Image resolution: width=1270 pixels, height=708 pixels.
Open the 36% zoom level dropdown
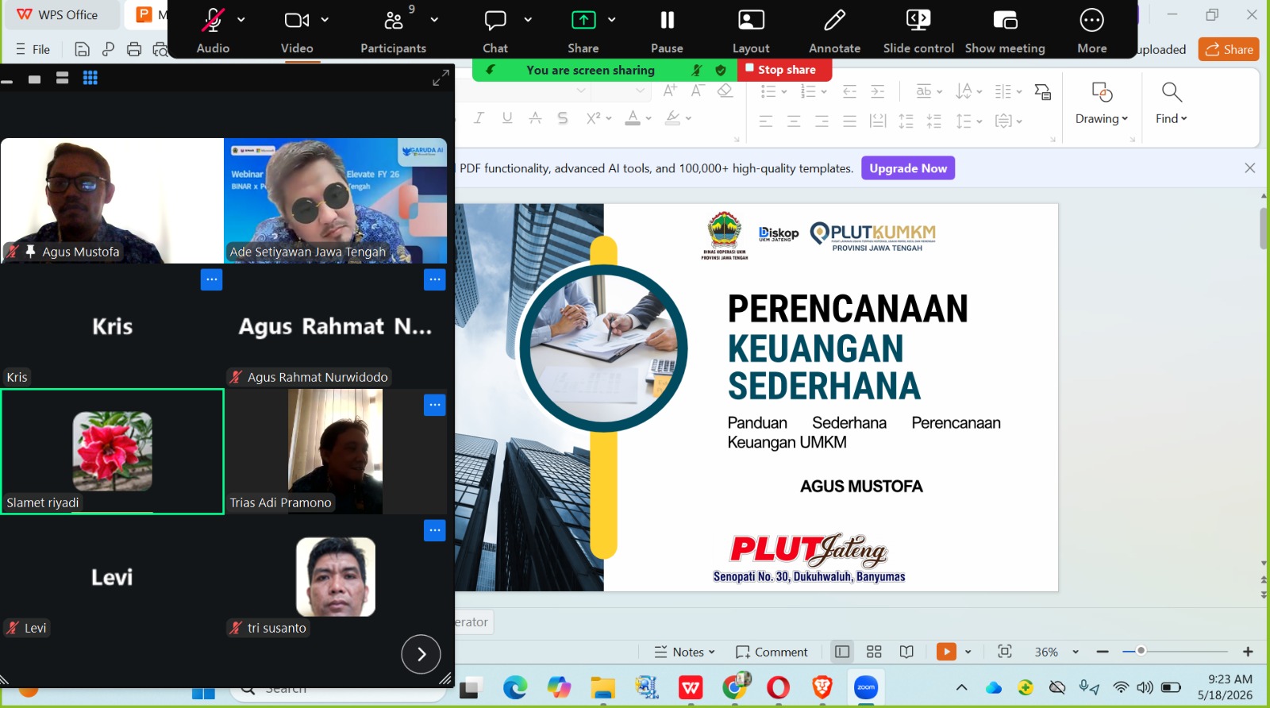(x=1076, y=652)
